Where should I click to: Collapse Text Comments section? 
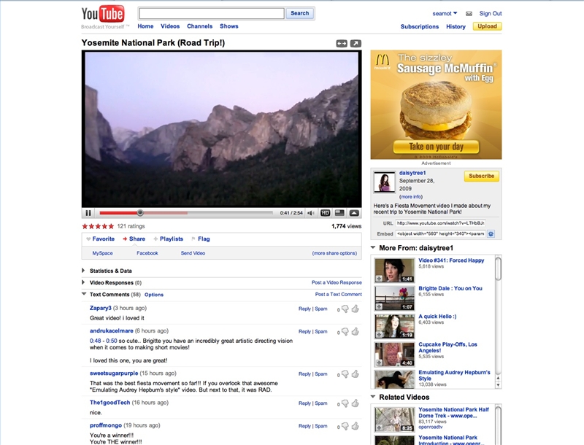pyautogui.click(x=84, y=294)
